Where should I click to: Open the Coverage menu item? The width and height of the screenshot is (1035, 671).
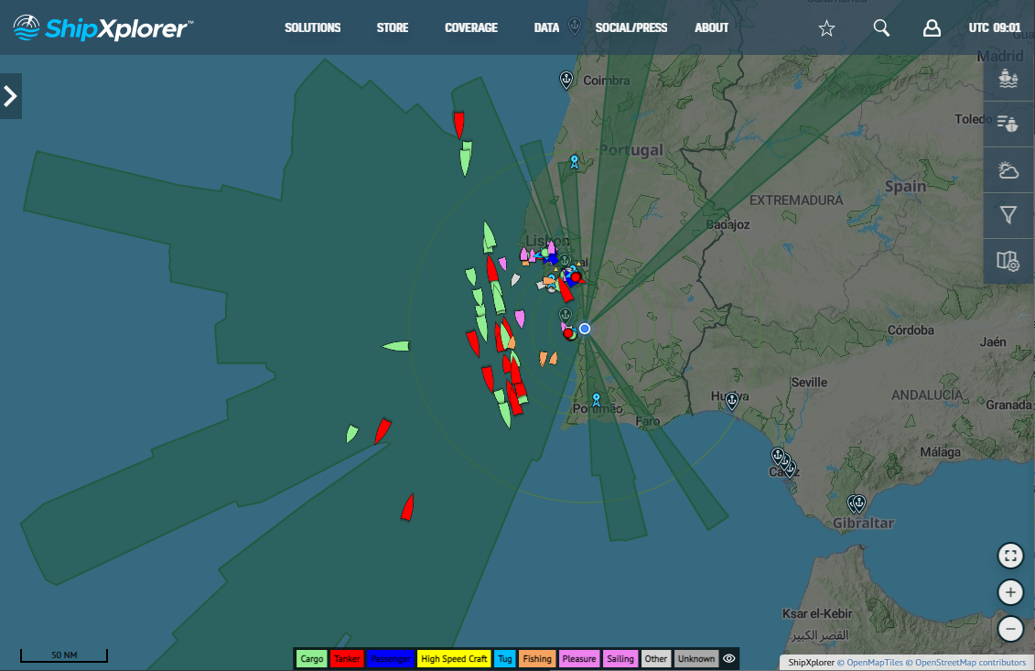[x=471, y=28]
